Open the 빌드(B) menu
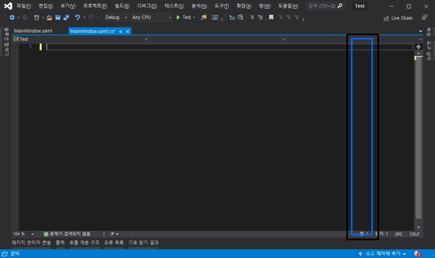The width and height of the screenshot is (435, 258). pos(122,6)
